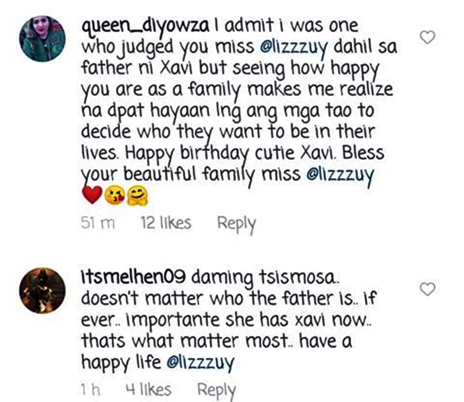View the 12 likes on queen_diyowza's comment
464x402 pixels.
coord(166,223)
